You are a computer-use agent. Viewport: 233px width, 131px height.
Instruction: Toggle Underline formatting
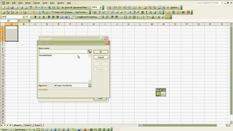44,17
